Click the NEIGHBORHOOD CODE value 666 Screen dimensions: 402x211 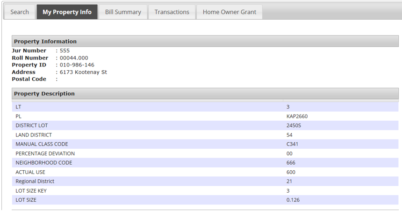(291, 163)
